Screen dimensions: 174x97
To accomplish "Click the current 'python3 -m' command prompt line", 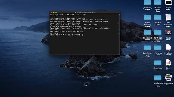I will click(x=67, y=35).
